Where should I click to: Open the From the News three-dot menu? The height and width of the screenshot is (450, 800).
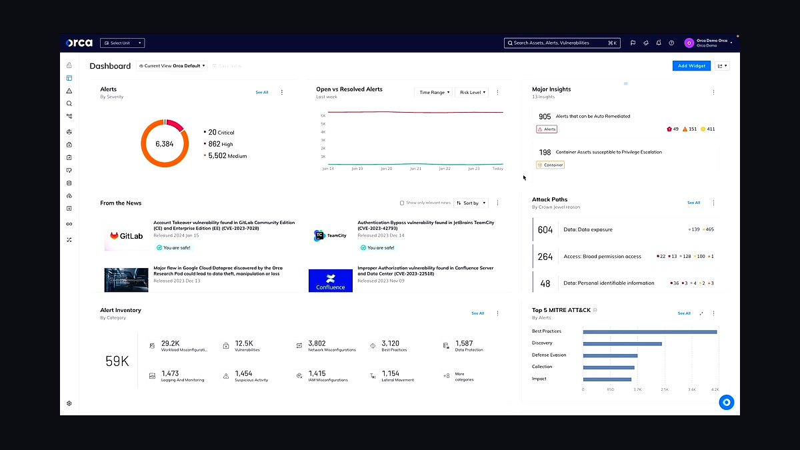point(497,203)
